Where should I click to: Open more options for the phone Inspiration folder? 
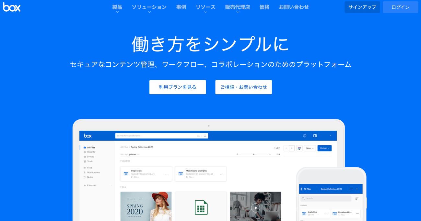(x=327, y=214)
